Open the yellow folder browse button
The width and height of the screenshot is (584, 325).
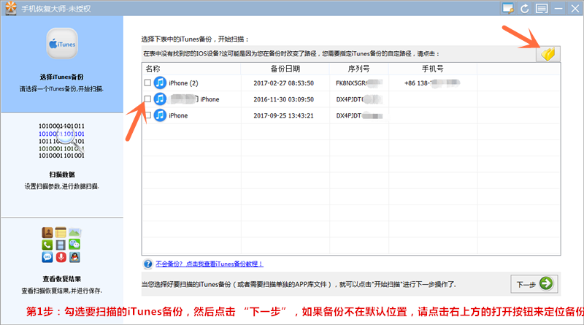pyautogui.click(x=548, y=54)
